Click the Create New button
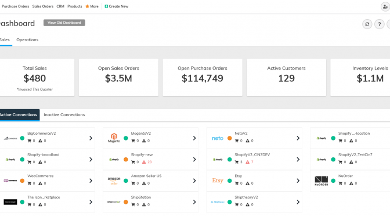390x216 pixels. (x=117, y=6)
